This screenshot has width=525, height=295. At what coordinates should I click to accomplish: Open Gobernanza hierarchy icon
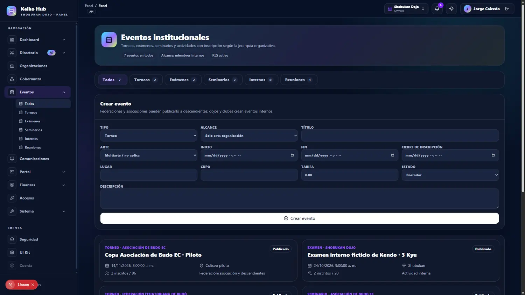click(x=12, y=79)
